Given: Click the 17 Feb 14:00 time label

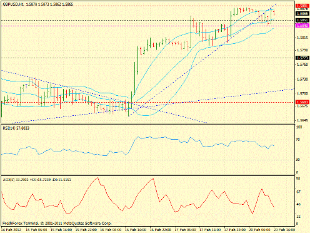Looking at the screenshot, I should pos(210,230).
